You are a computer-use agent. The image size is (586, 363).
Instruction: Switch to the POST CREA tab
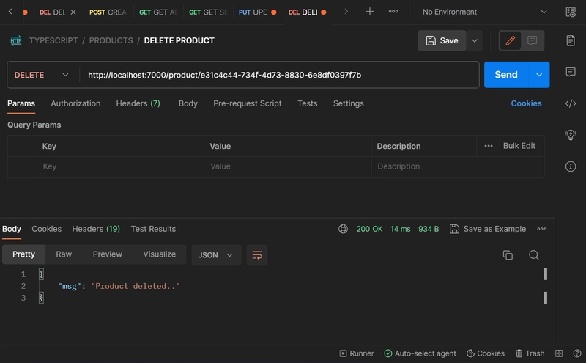coord(108,12)
